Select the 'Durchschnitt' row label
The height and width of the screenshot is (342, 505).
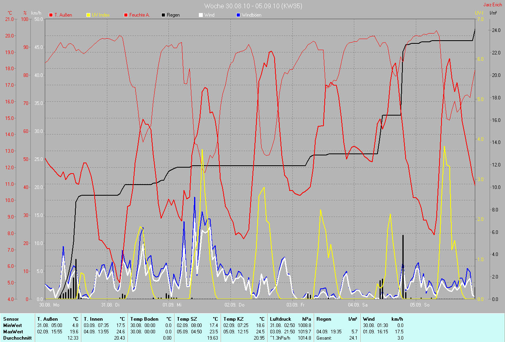(x=17, y=338)
